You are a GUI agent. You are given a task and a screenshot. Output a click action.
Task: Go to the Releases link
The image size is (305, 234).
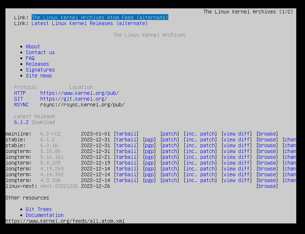coord(37,64)
